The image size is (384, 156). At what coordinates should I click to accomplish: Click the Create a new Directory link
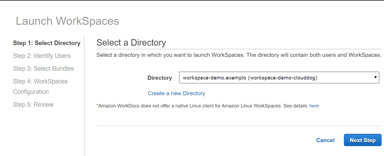coord(176,93)
